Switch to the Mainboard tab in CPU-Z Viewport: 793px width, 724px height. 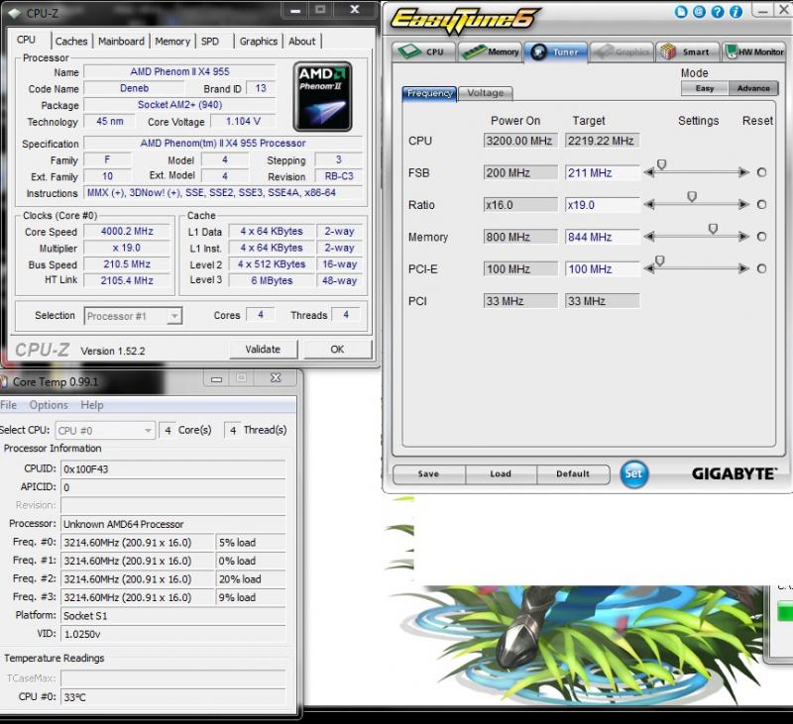(121, 42)
